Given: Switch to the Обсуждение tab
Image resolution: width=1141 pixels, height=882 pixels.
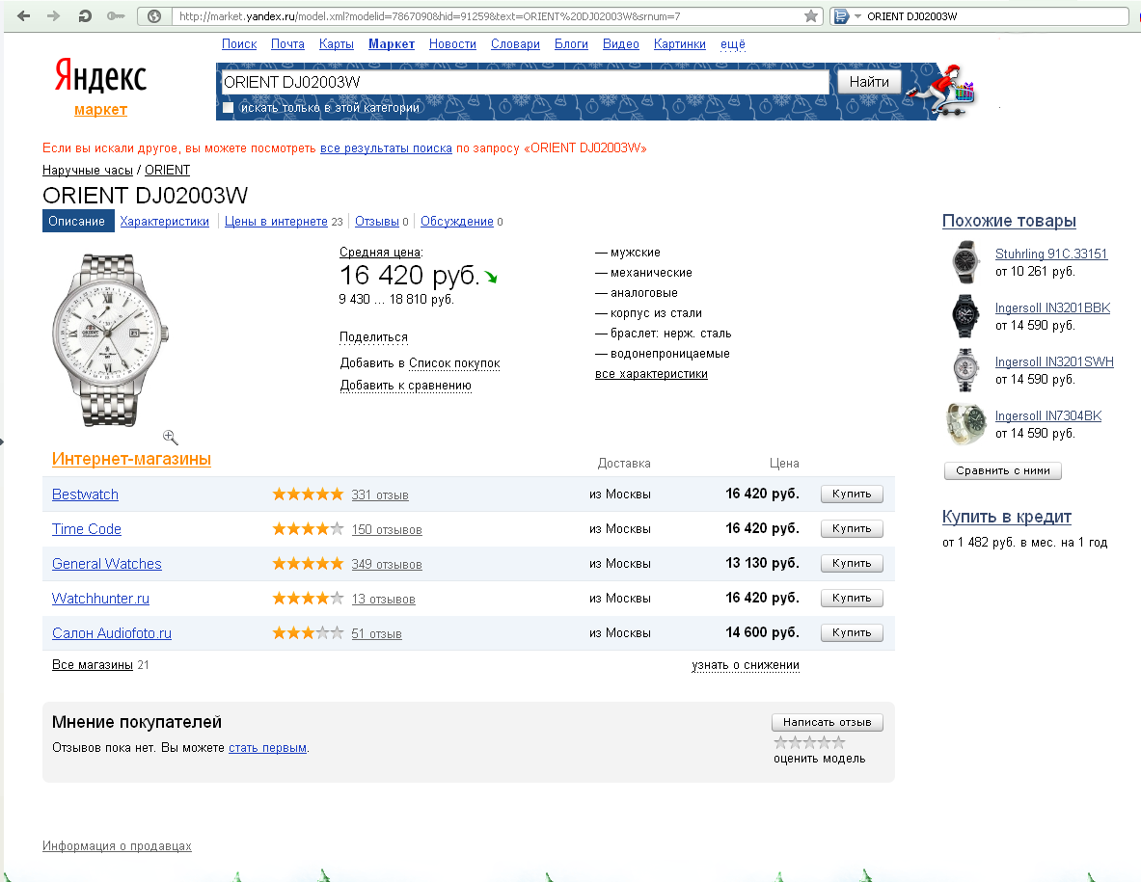Looking at the screenshot, I should (x=457, y=221).
